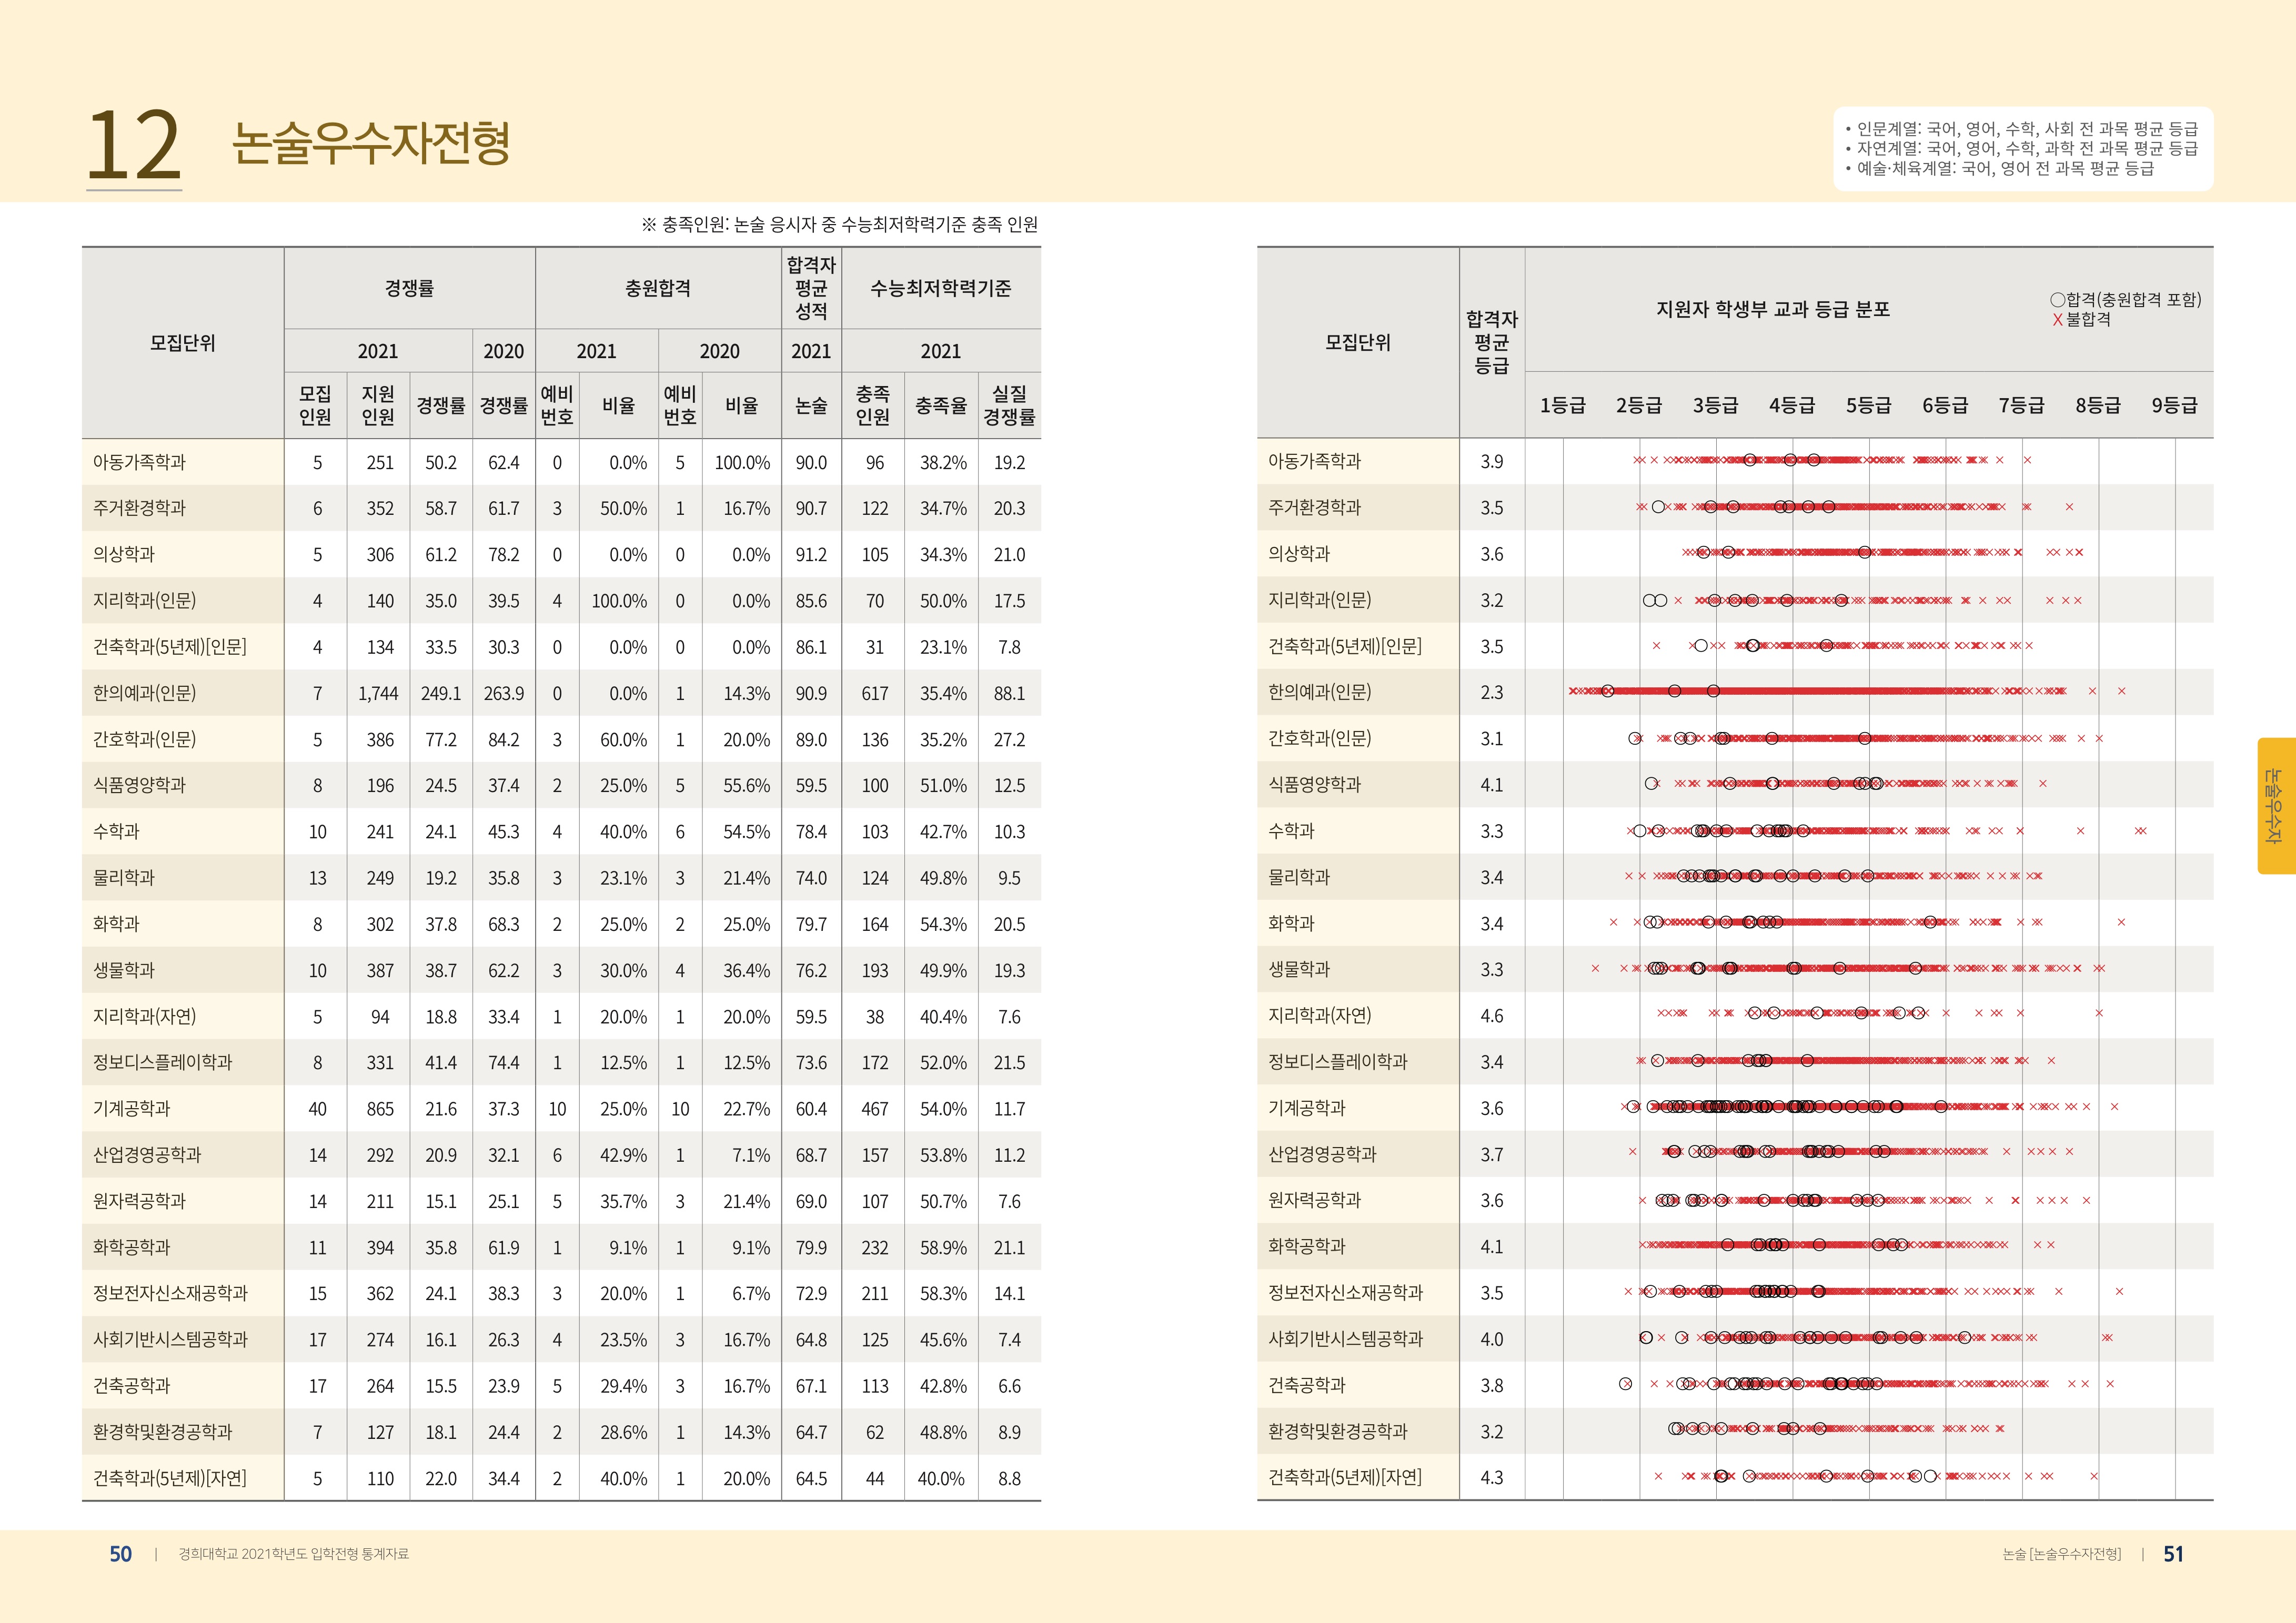This screenshot has height=1623, width=2296.
Task: Click the grade-criteria note box top right
Action: click(2024, 148)
